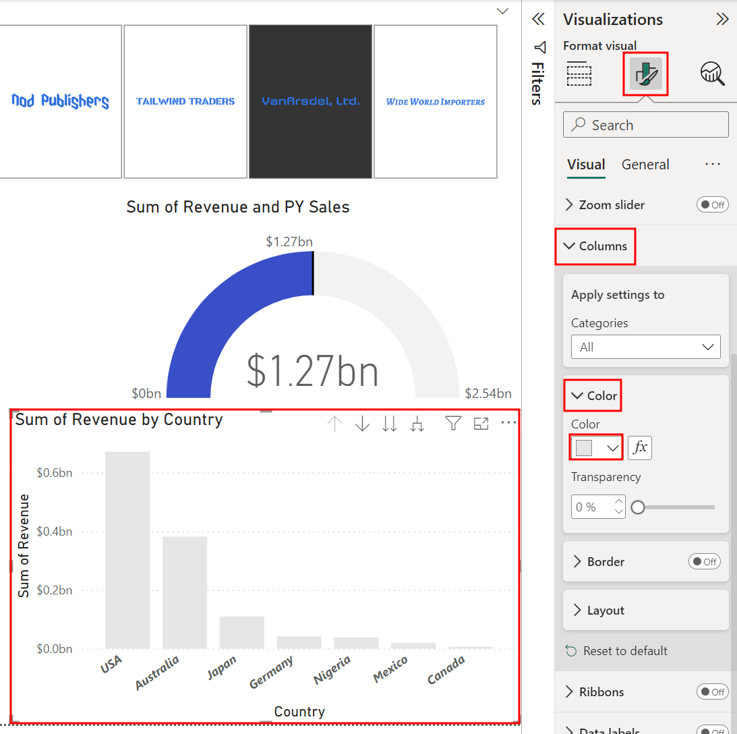Select the Australia column in chart
Viewport: 737px width, 734px height.
[185, 592]
